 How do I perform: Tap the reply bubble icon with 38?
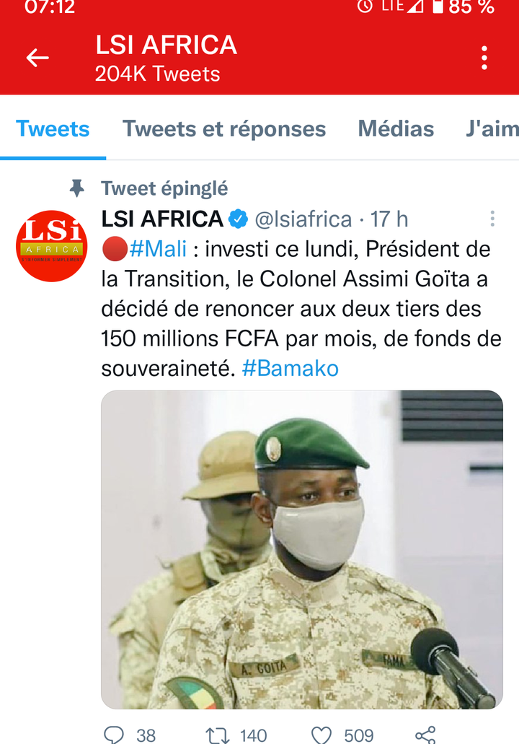[x=114, y=735]
